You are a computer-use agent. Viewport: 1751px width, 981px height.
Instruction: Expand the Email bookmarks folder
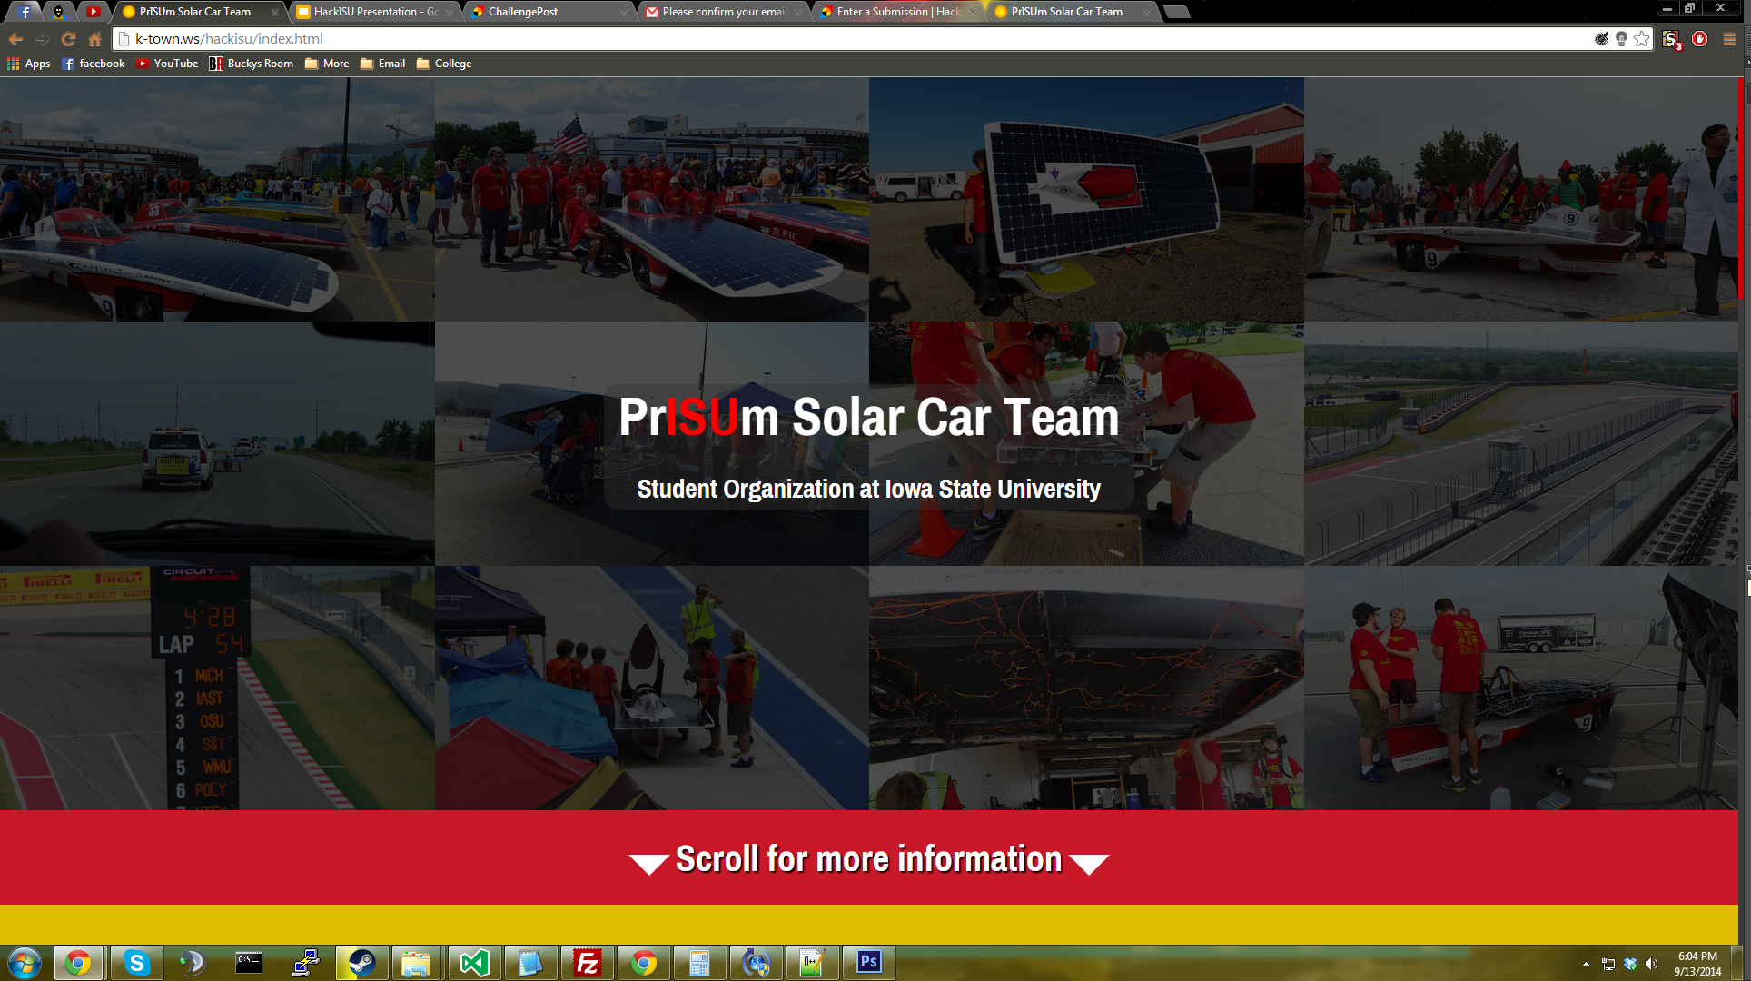click(383, 64)
